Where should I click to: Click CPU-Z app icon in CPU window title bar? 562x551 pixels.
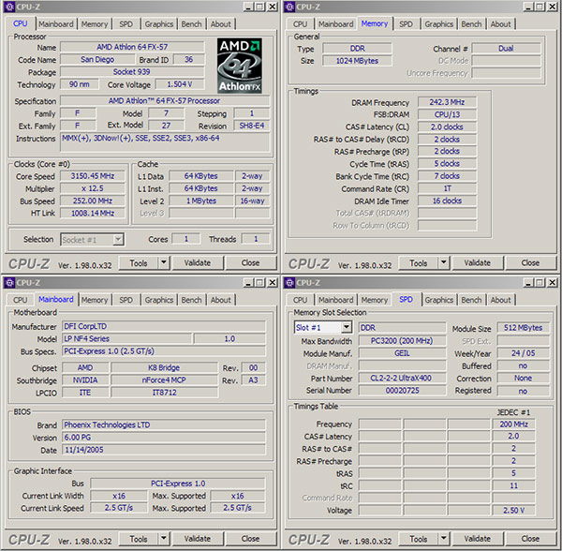pyautogui.click(x=9, y=7)
